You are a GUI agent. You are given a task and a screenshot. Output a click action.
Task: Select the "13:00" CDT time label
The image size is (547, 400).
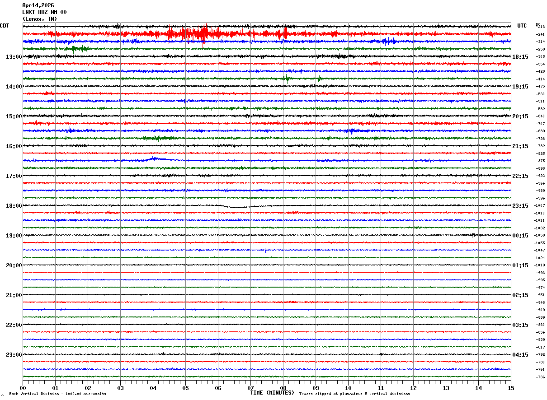click(x=14, y=57)
